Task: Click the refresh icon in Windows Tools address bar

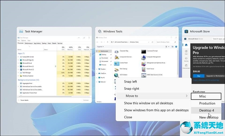Action: (152, 42)
